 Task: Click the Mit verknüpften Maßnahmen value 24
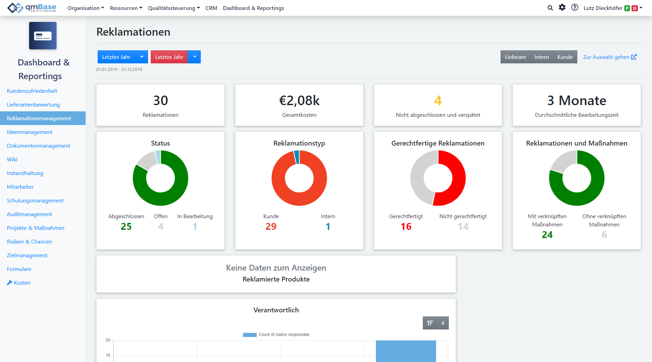tap(547, 235)
